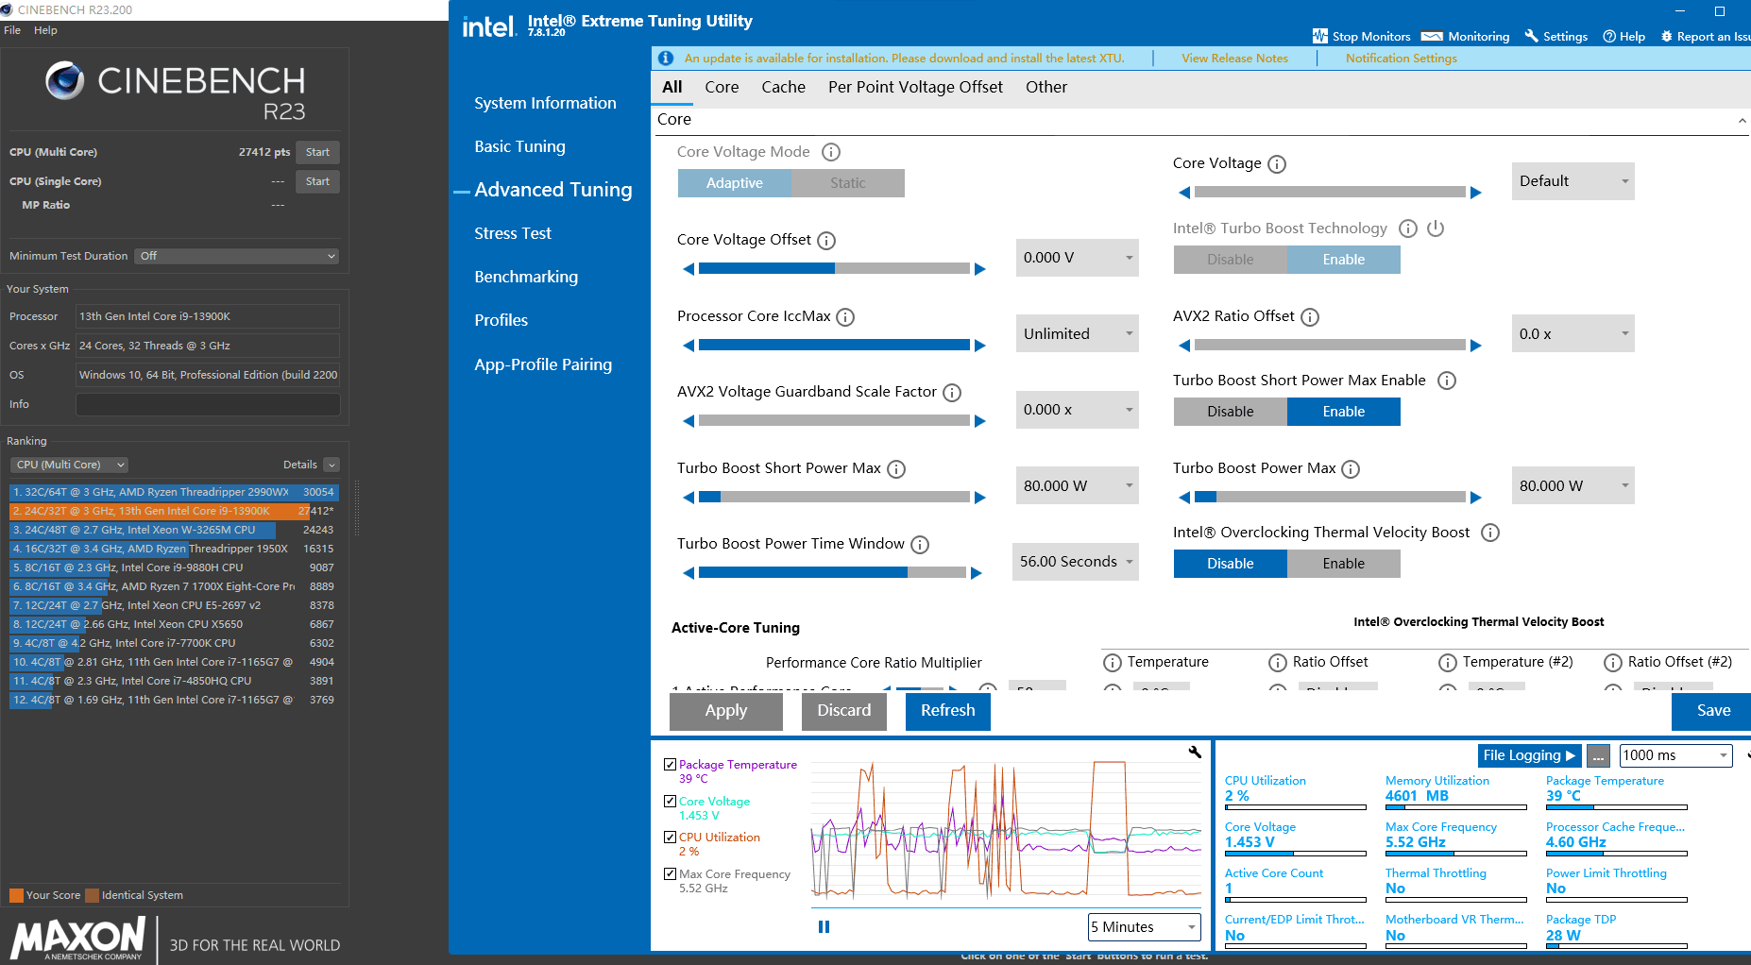Collapse the Core section
1751x965 pixels.
(1742, 121)
